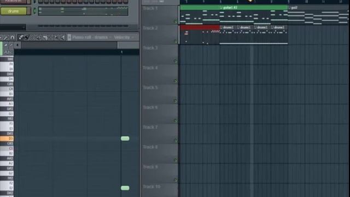Viewport: 350px width, 197px height.
Task: Open the second drums1 clip menu
Action: point(238,27)
